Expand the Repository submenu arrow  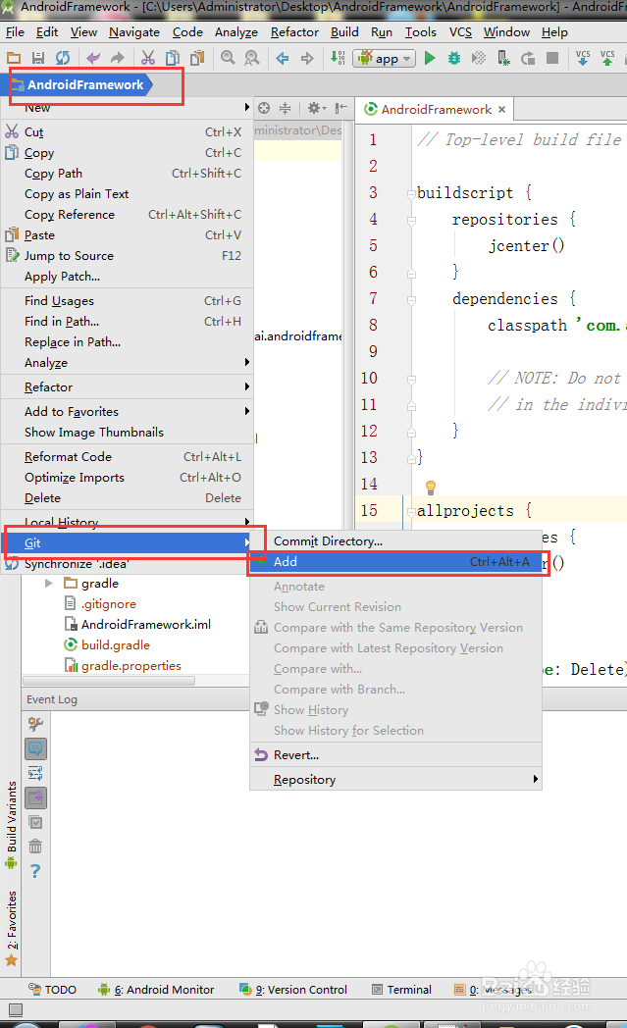click(x=535, y=779)
